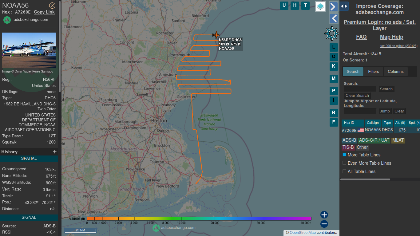The width and height of the screenshot is (420, 236).
Task: Close the NOAA56 aircraft info panel
Action: coord(52,5)
